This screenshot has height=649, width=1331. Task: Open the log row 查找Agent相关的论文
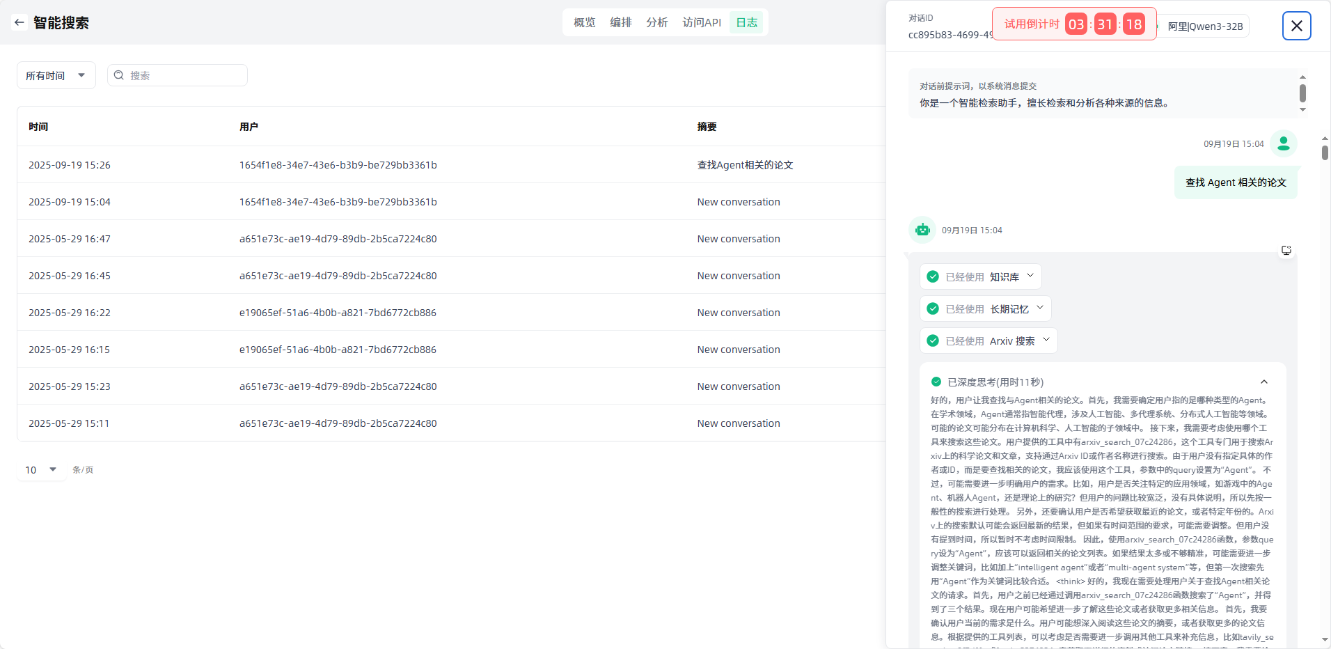coord(745,165)
